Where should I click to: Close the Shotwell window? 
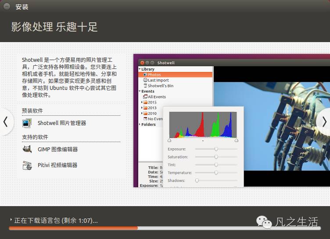coord(143,63)
